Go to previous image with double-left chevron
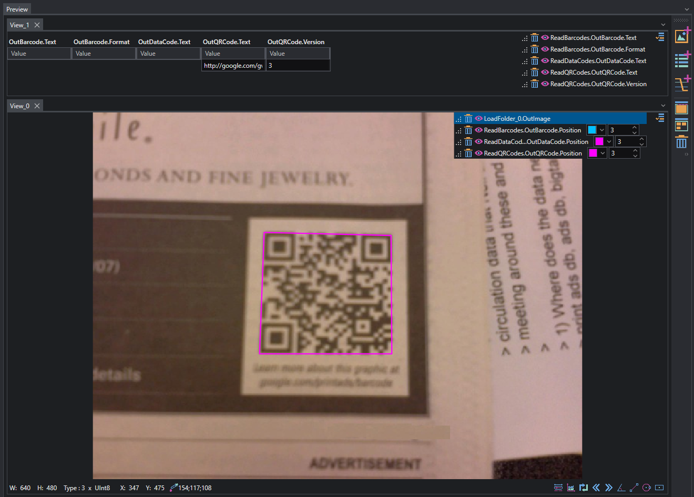694x497 pixels. tap(596, 488)
